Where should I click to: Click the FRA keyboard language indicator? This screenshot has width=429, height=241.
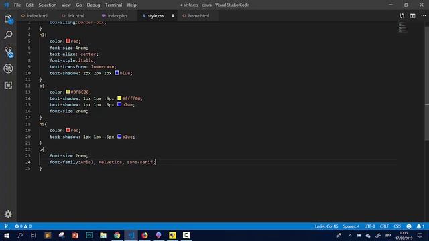point(388,235)
